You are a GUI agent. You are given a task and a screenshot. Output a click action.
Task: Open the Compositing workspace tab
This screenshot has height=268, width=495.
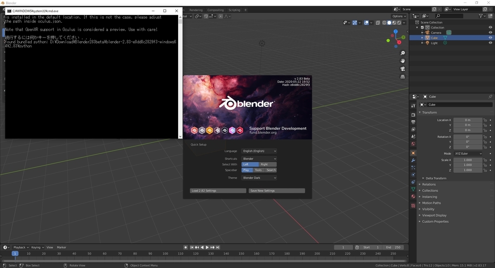[215, 10]
